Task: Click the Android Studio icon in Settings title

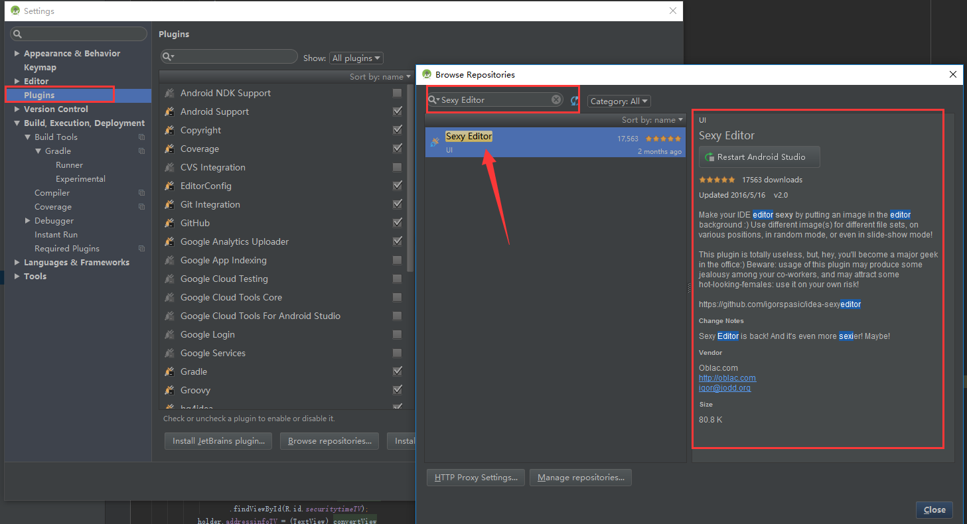Action: tap(15, 11)
